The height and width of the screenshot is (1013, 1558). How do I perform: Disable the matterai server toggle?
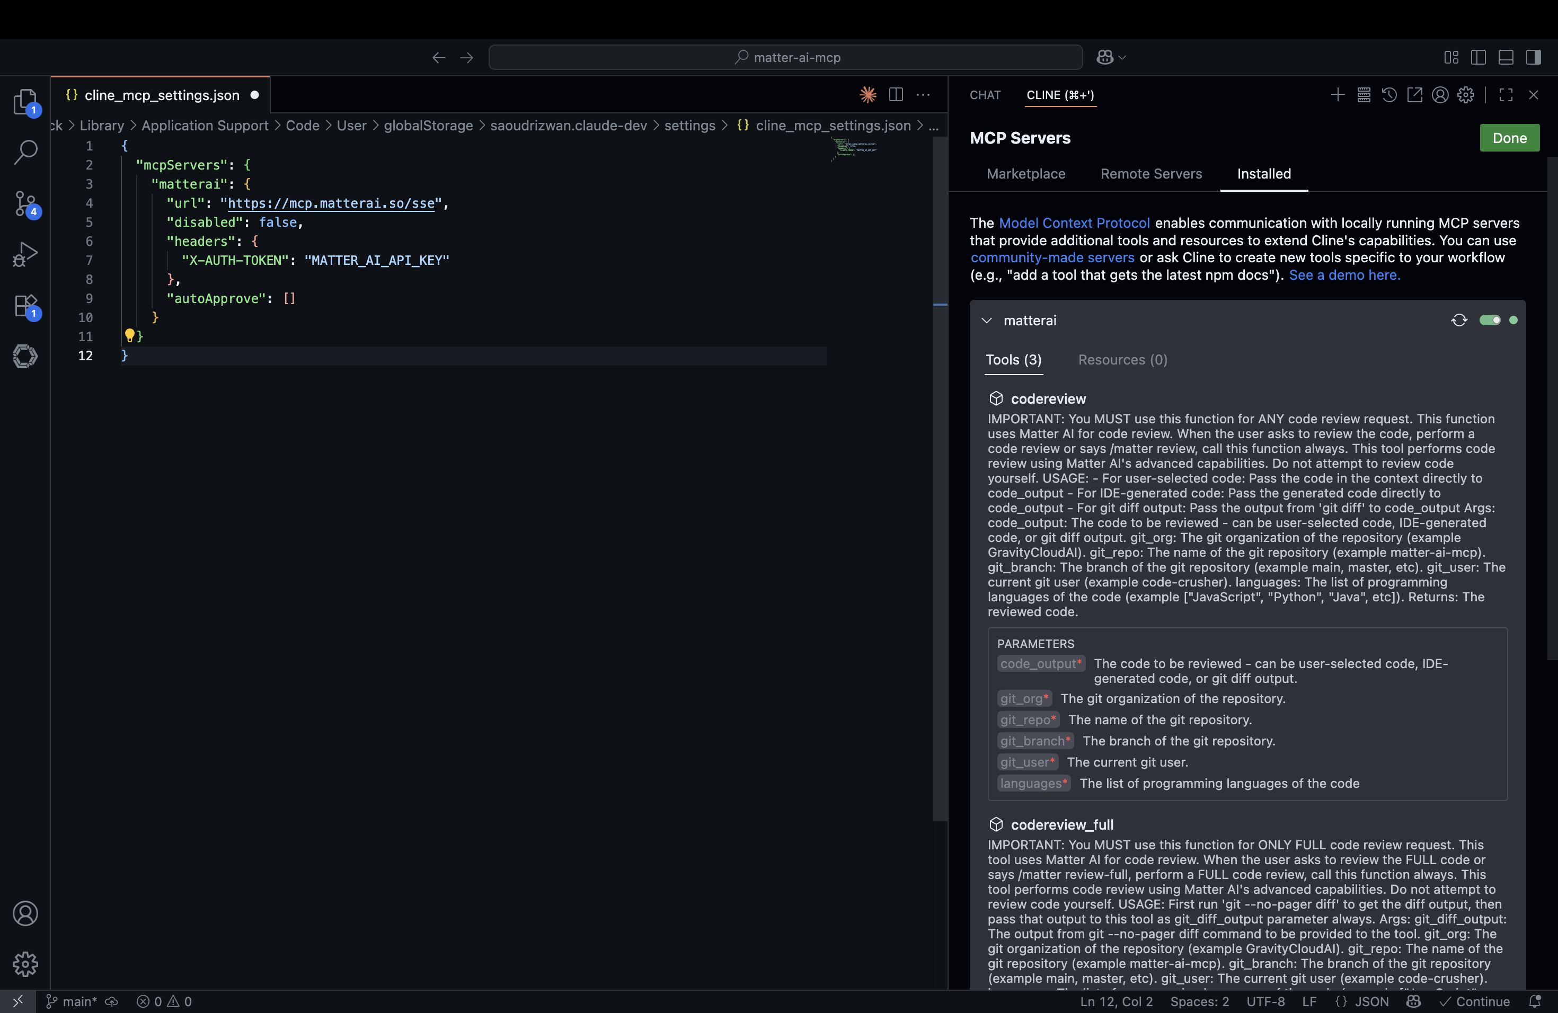pos(1490,320)
